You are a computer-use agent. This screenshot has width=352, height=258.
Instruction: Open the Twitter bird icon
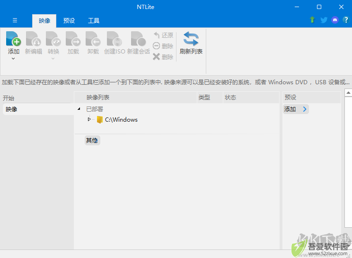pyautogui.click(x=324, y=20)
